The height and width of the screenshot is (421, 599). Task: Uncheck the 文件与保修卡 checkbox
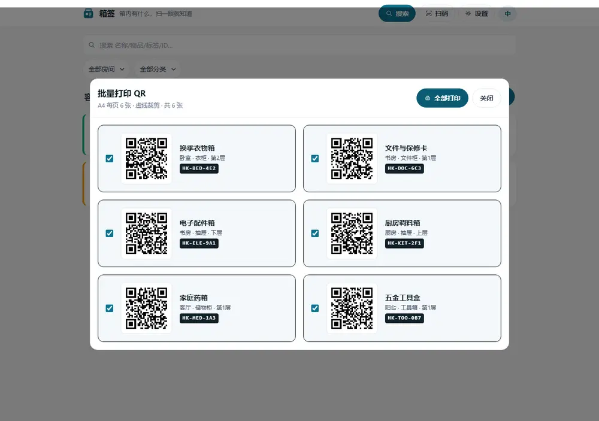tap(315, 159)
